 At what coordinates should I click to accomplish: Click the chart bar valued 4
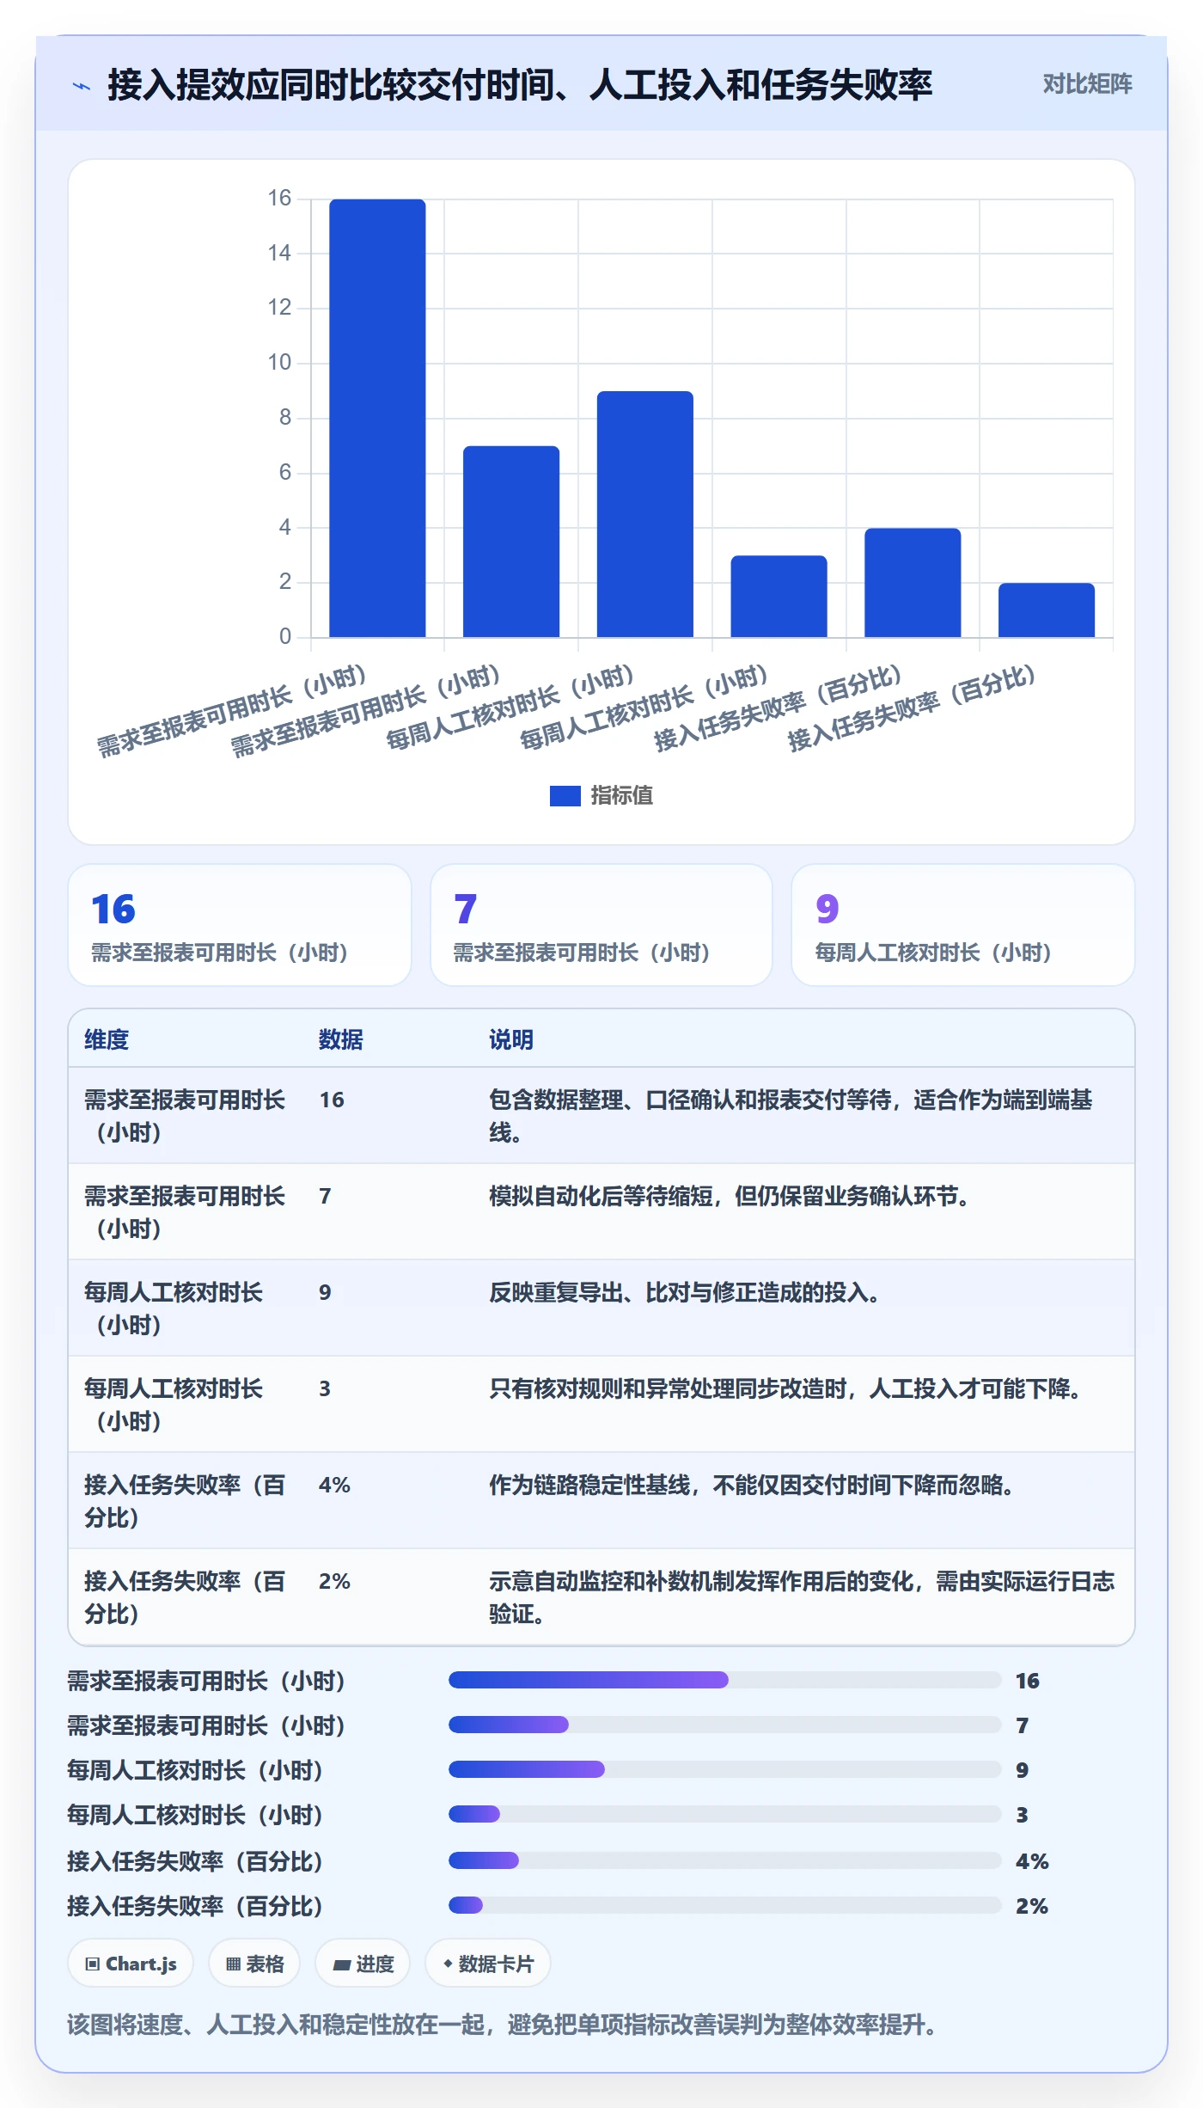click(x=913, y=583)
